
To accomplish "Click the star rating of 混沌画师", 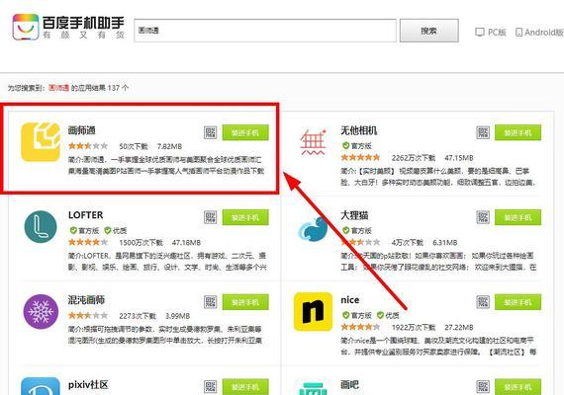I will pos(88,315).
